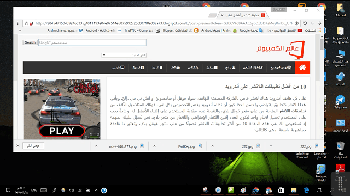350x196 pixels.
Task: Open the Facebook menu item in the site nav
Action: coord(138,68)
